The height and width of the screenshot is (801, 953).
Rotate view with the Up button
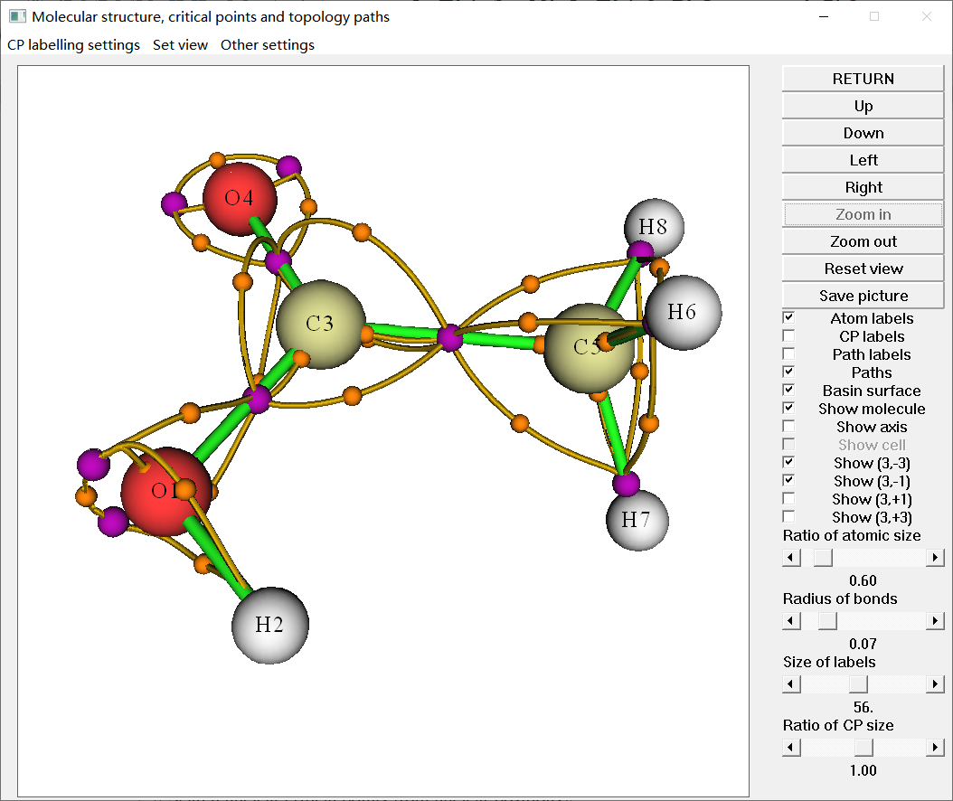click(x=863, y=106)
